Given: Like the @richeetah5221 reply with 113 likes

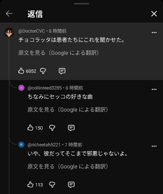Looking at the screenshot, I should (30, 184).
